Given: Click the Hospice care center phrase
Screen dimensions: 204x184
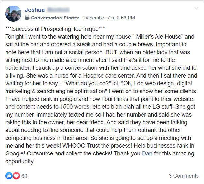Looking at the screenshot, I should pos(109,76).
